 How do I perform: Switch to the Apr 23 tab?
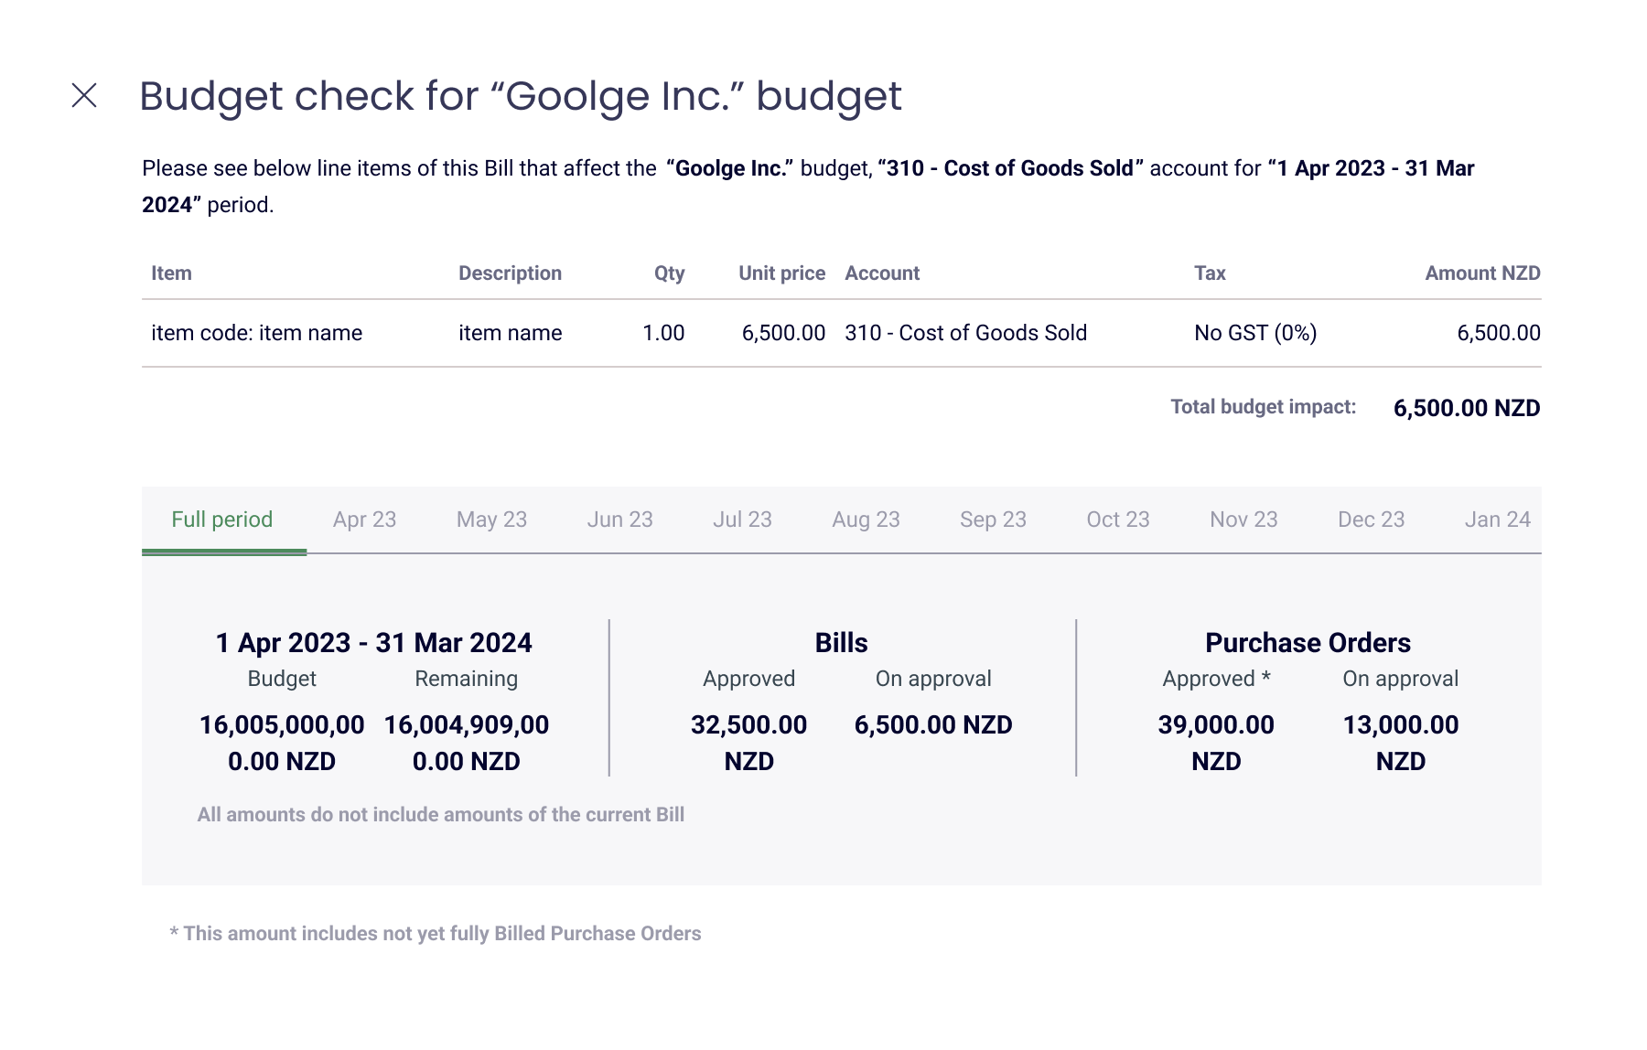[x=364, y=520]
